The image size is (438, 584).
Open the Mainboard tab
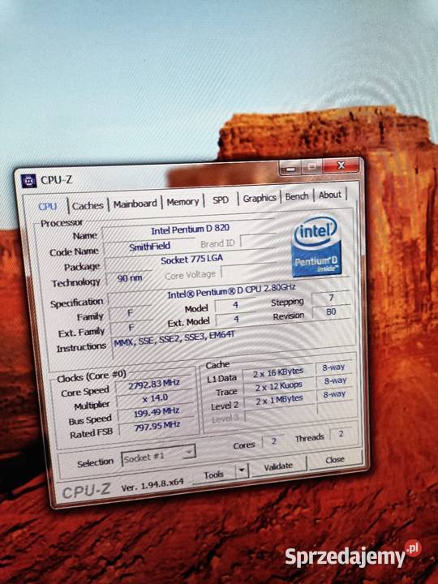pos(135,204)
